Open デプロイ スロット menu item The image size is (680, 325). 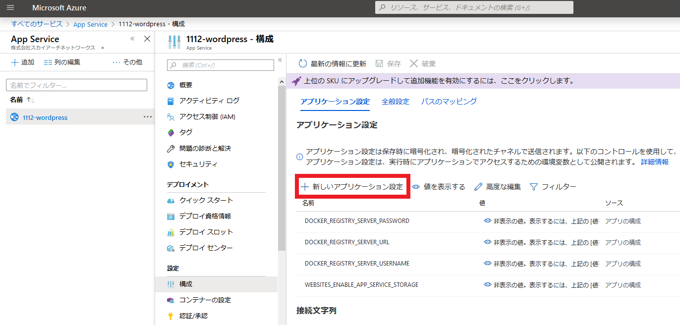(200, 232)
